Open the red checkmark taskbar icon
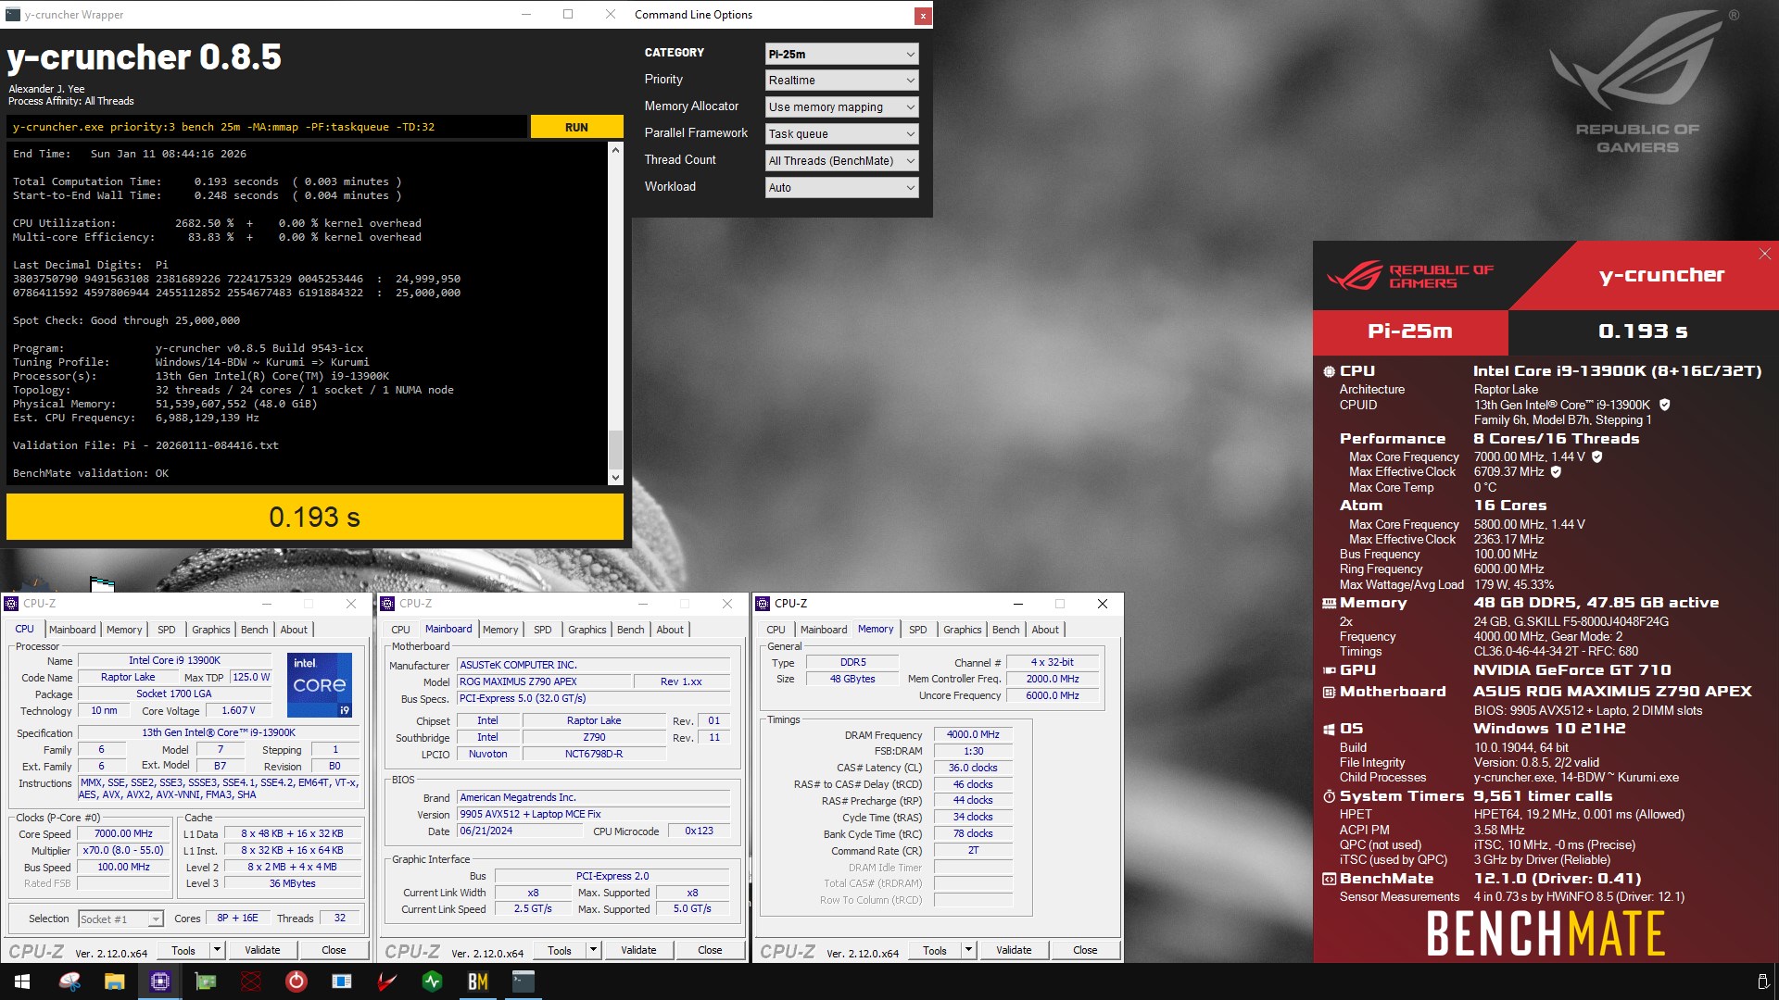 tap(387, 981)
